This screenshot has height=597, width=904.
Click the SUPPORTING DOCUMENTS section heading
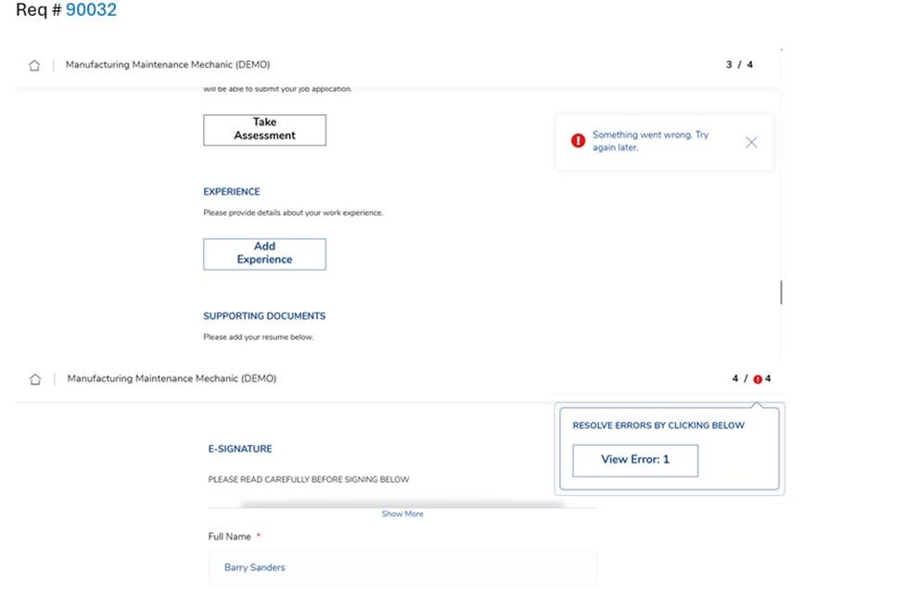264,315
